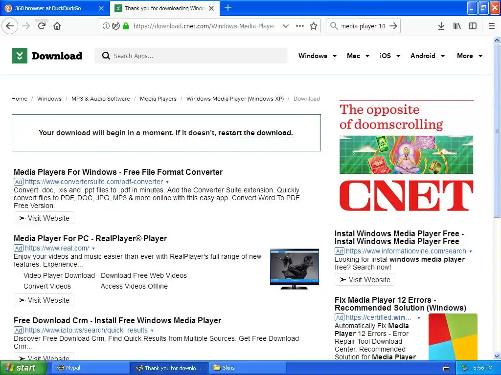Expand the Android navigation dropdown

click(x=443, y=56)
